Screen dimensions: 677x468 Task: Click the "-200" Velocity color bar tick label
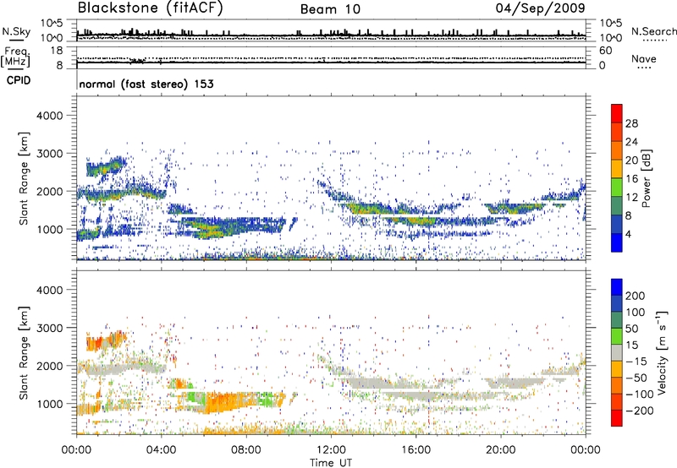pos(640,411)
